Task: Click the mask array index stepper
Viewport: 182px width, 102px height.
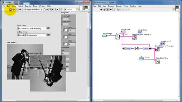Action: pos(63,37)
